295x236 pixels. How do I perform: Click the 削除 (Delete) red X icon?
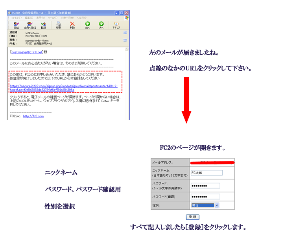(x=72, y=25)
